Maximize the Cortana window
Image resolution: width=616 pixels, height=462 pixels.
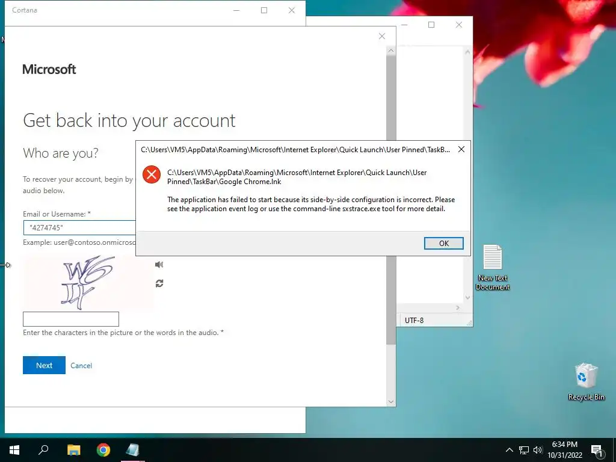tap(264, 10)
